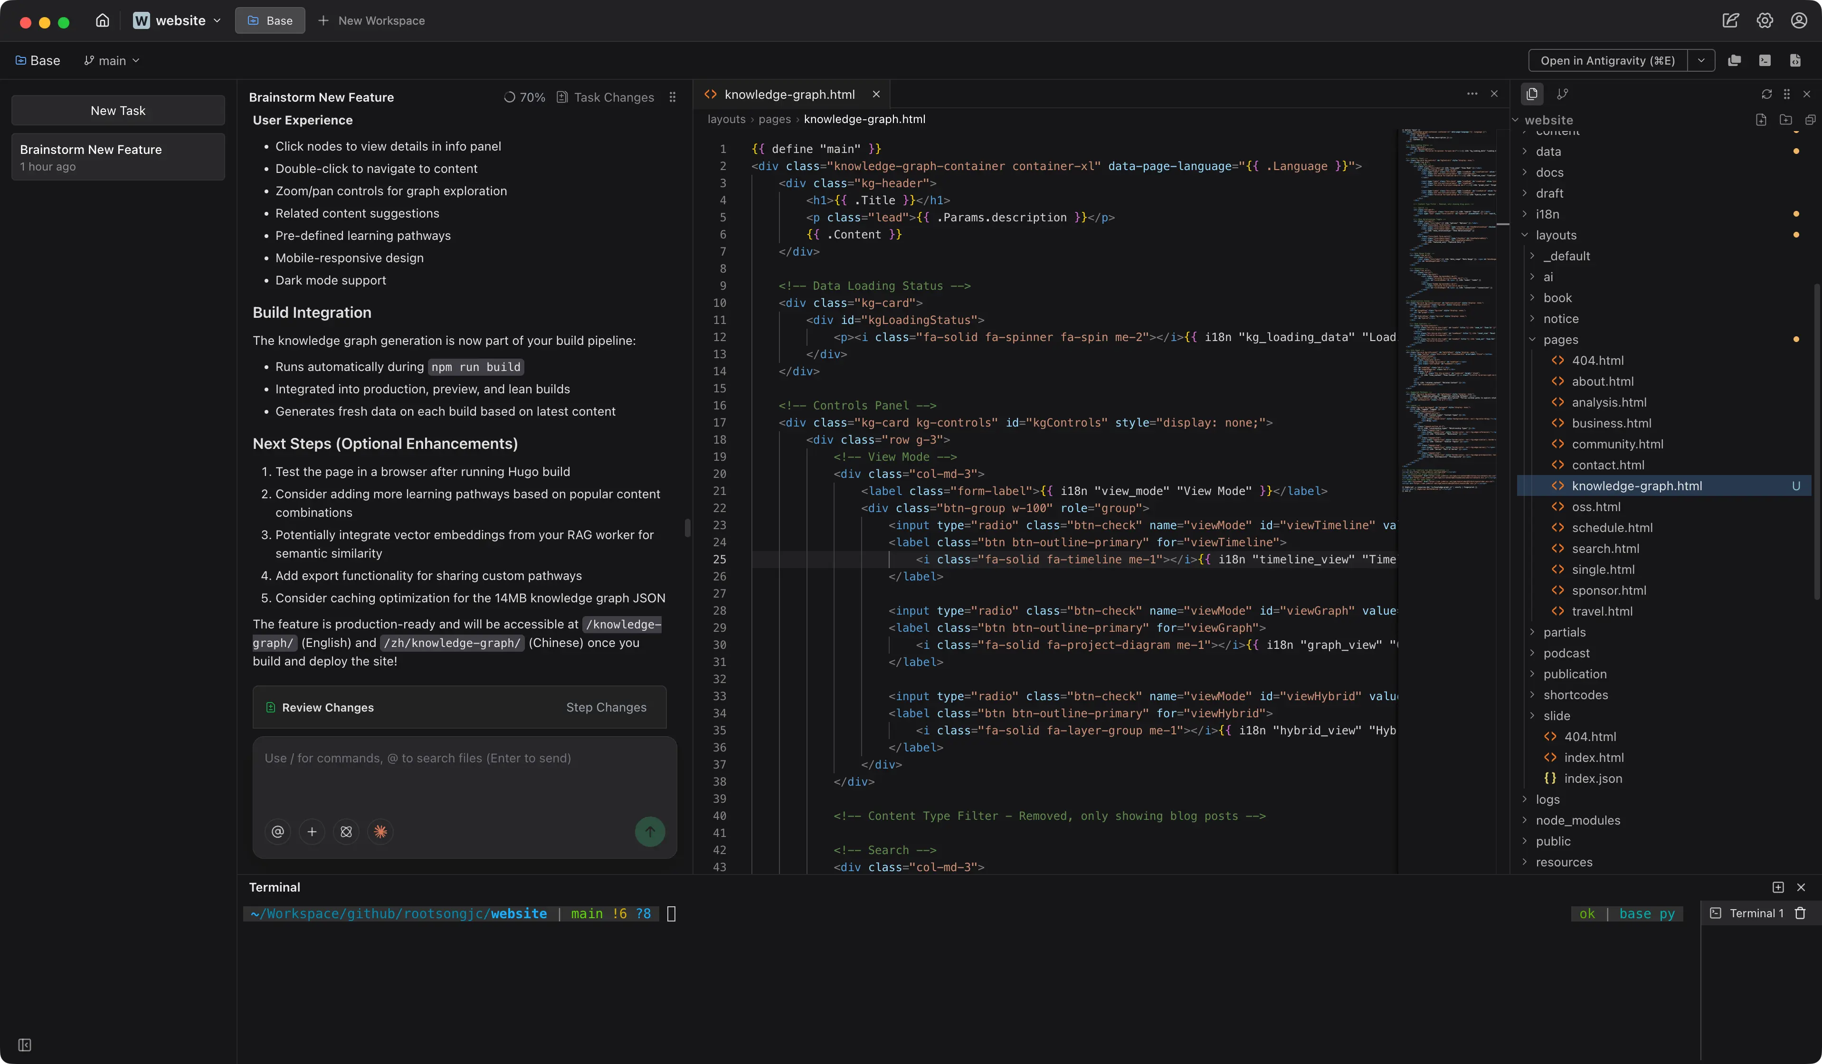The image size is (1822, 1064).
Task: Click the New Task button
Action: (x=118, y=111)
